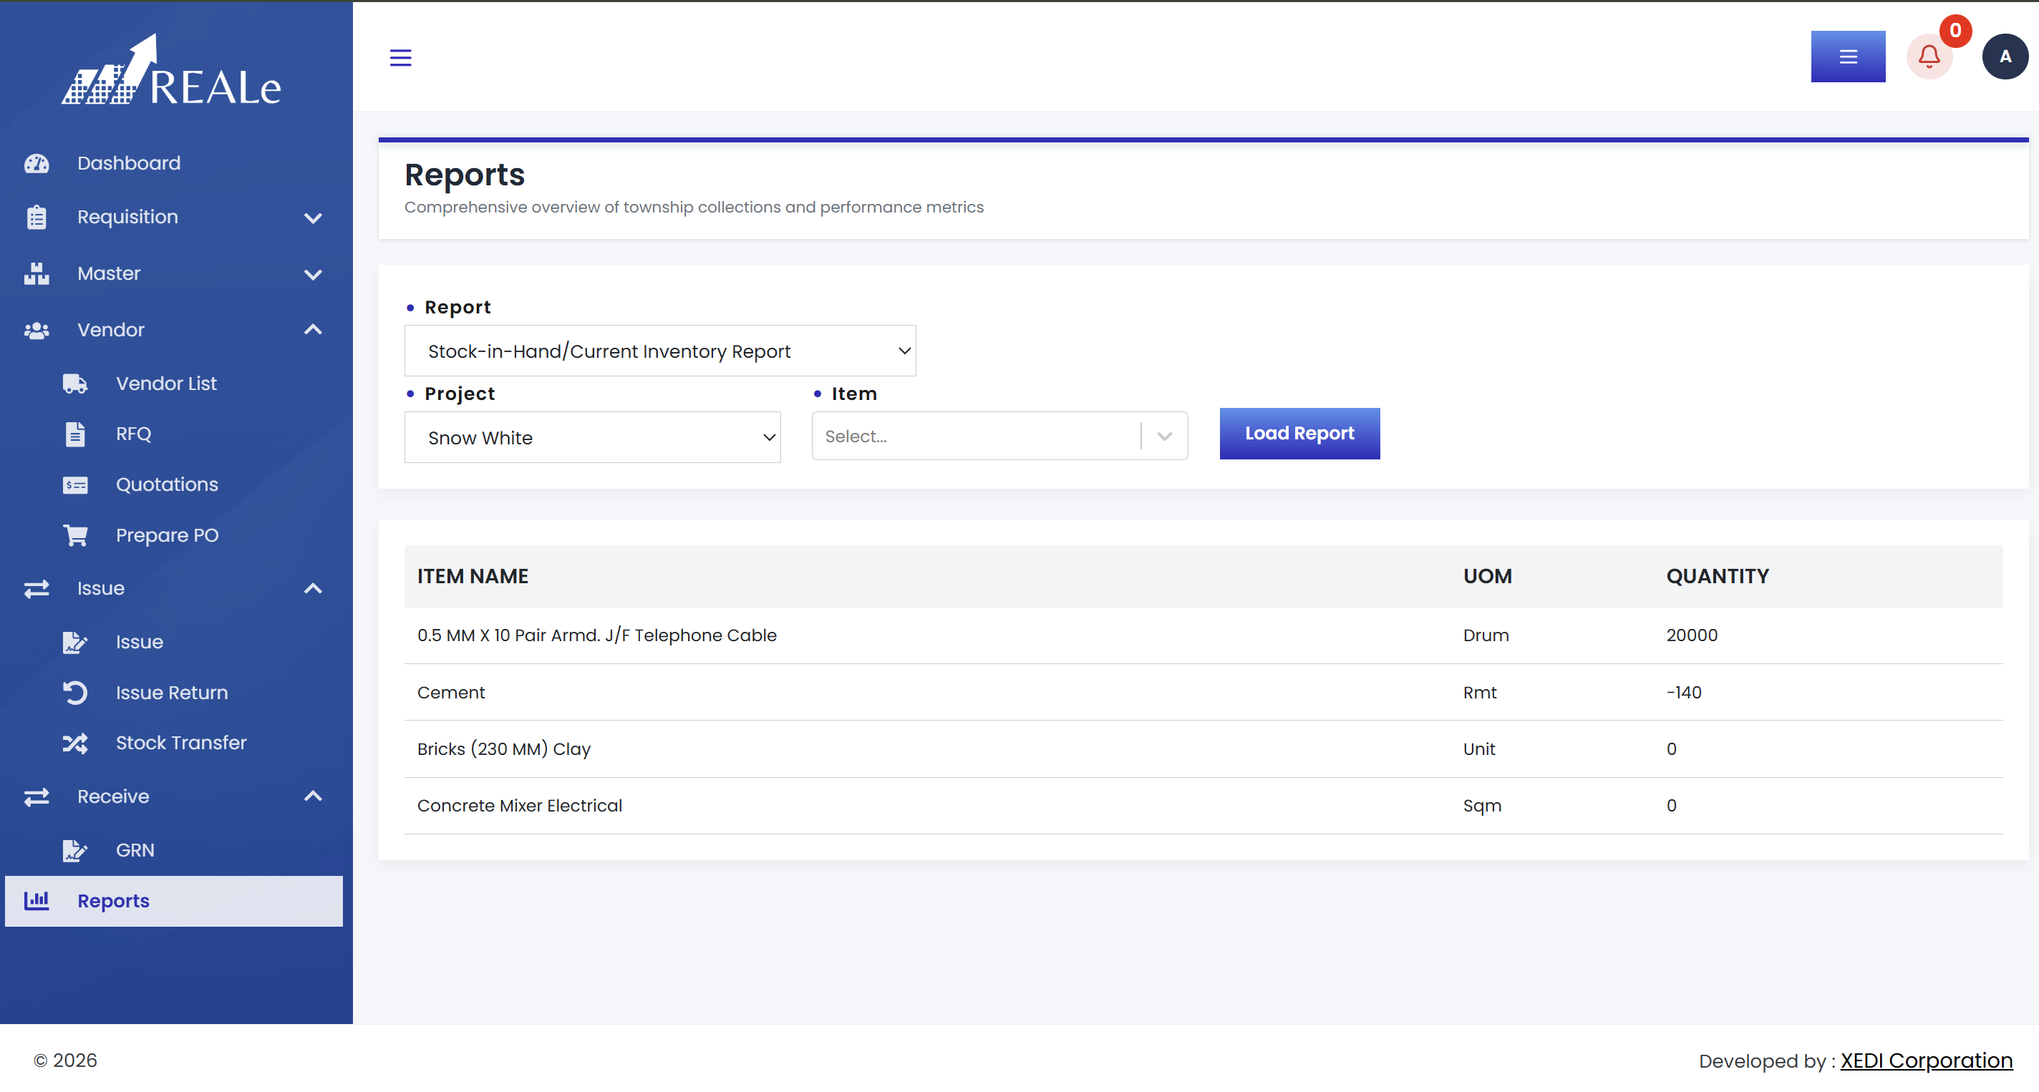2039x1092 pixels.
Task: Click Concrete Mixer Electrical row
Action: pyautogui.click(x=1203, y=806)
